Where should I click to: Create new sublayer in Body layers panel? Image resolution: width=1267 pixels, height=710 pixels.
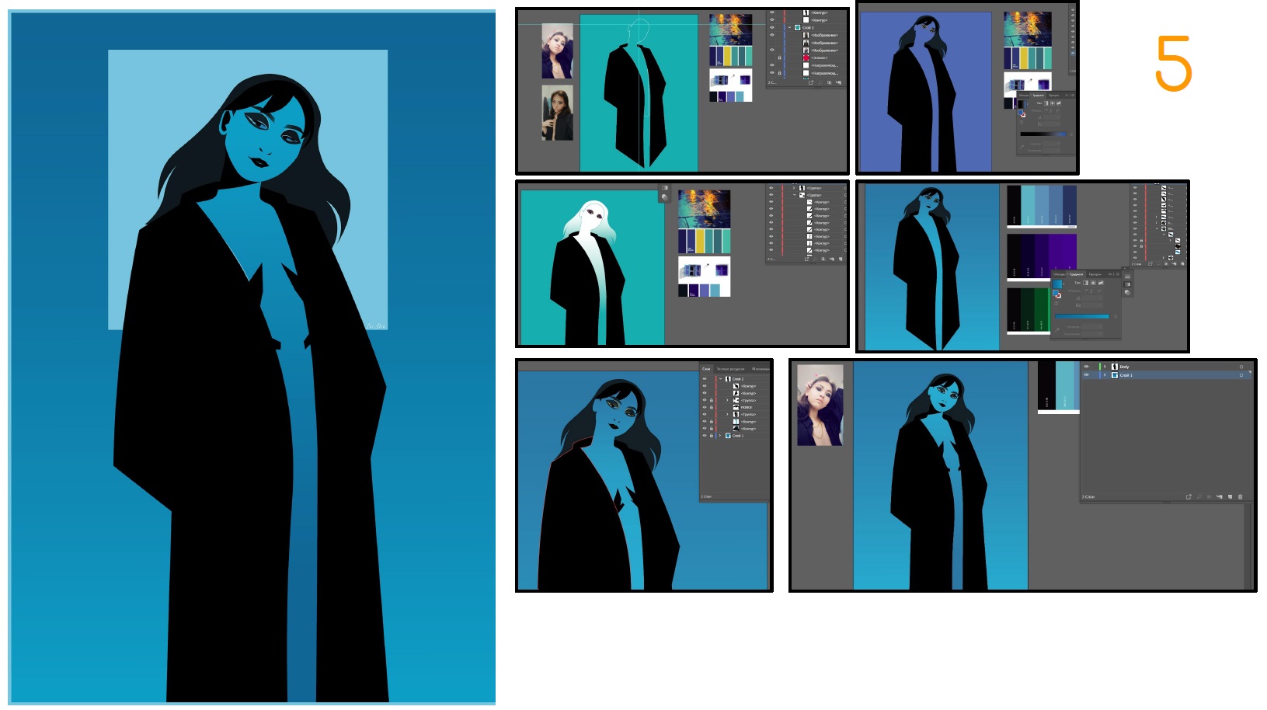[x=1220, y=497]
